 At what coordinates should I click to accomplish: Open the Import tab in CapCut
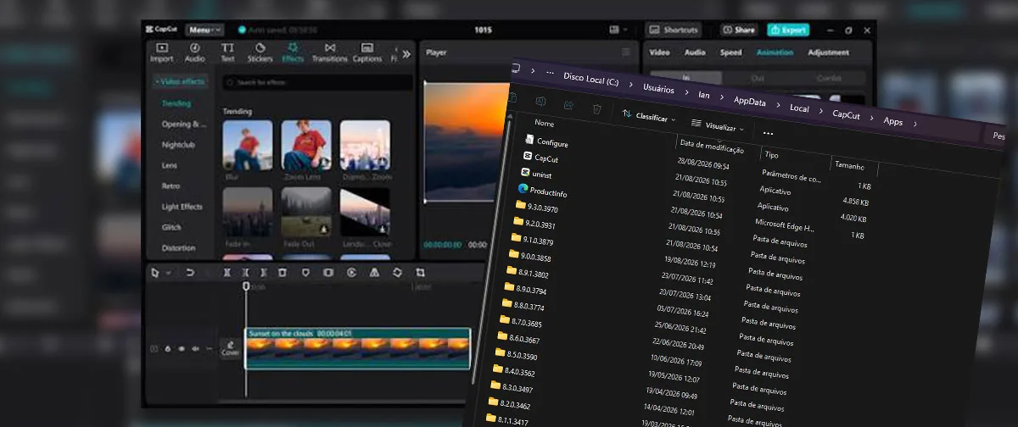(161, 53)
